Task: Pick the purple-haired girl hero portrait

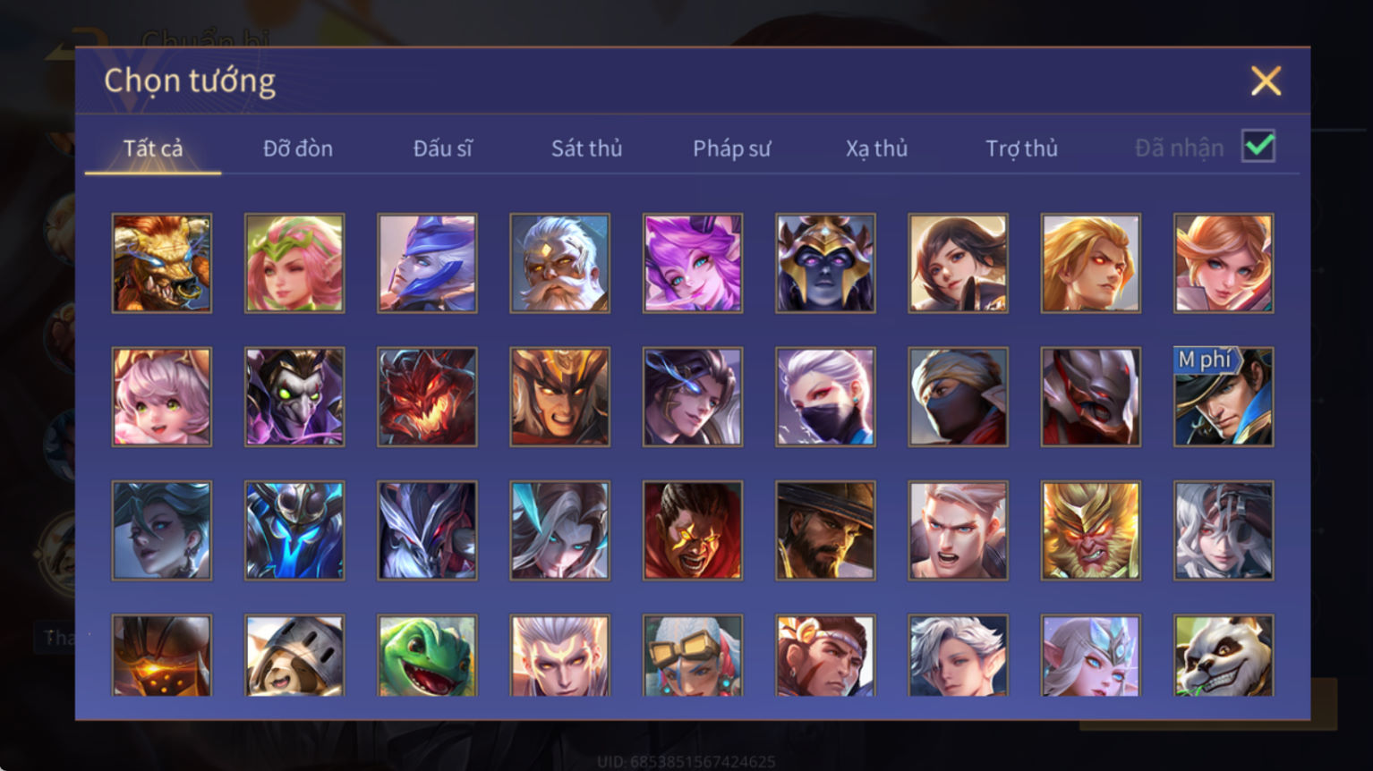Action: pos(692,263)
